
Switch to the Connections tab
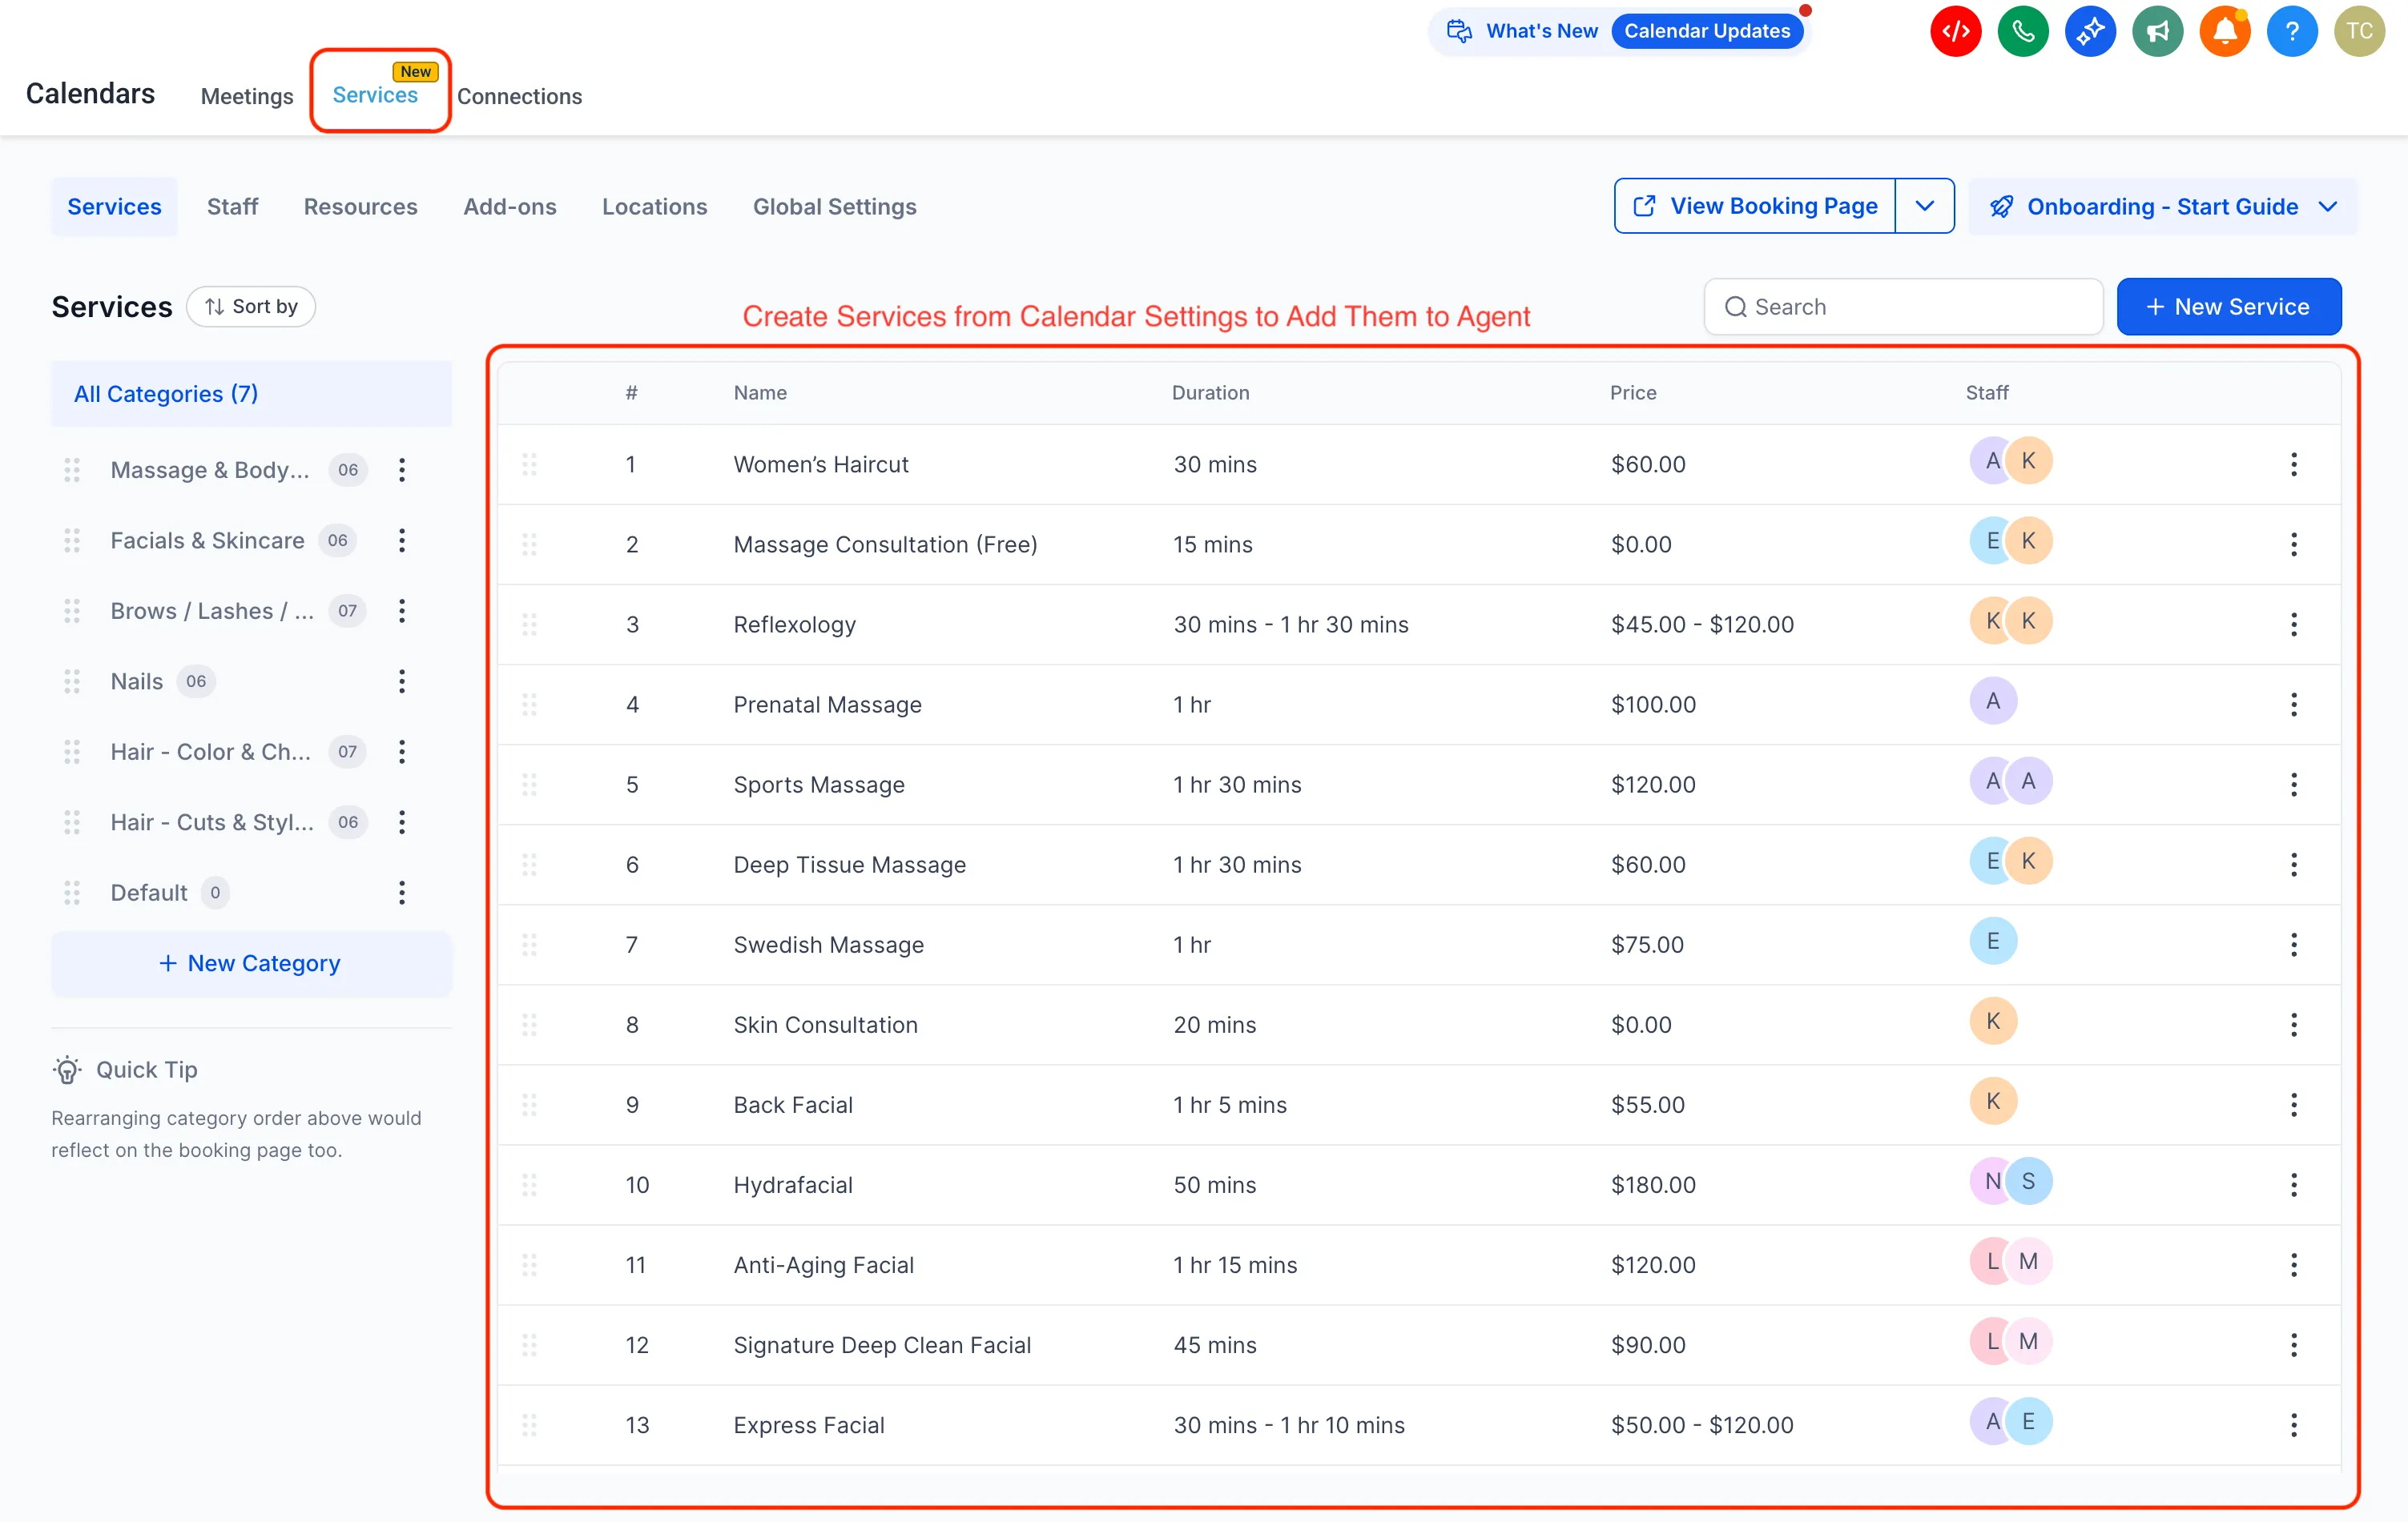click(x=520, y=96)
